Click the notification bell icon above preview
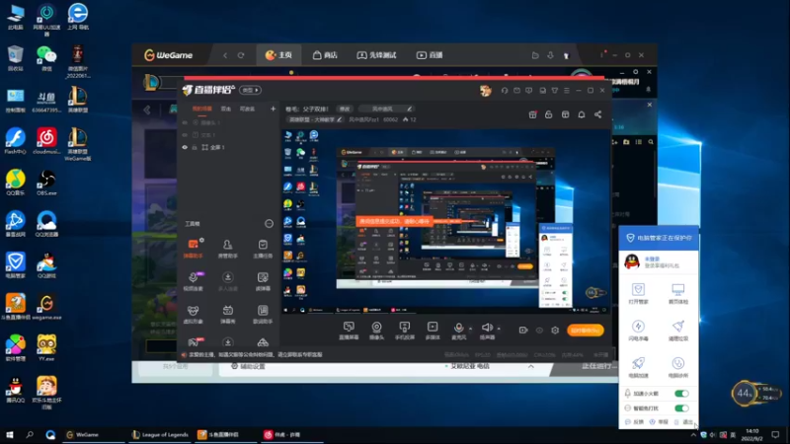This screenshot has height=444, width=790. 582,114
